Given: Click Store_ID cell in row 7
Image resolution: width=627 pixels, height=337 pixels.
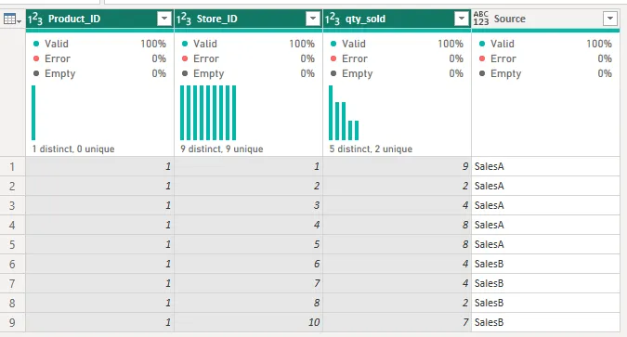Looking at the screenshot, I should (248, 283).
